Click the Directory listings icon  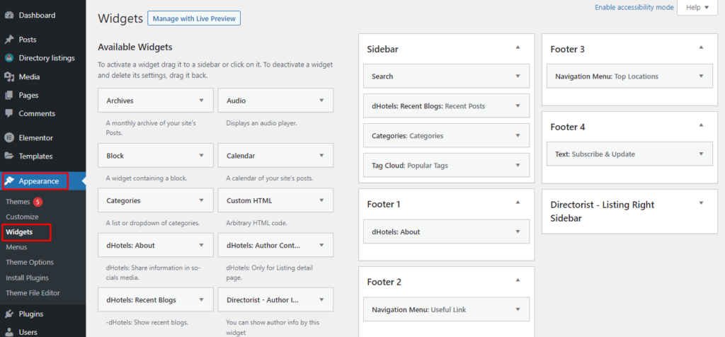pos(8,58)
